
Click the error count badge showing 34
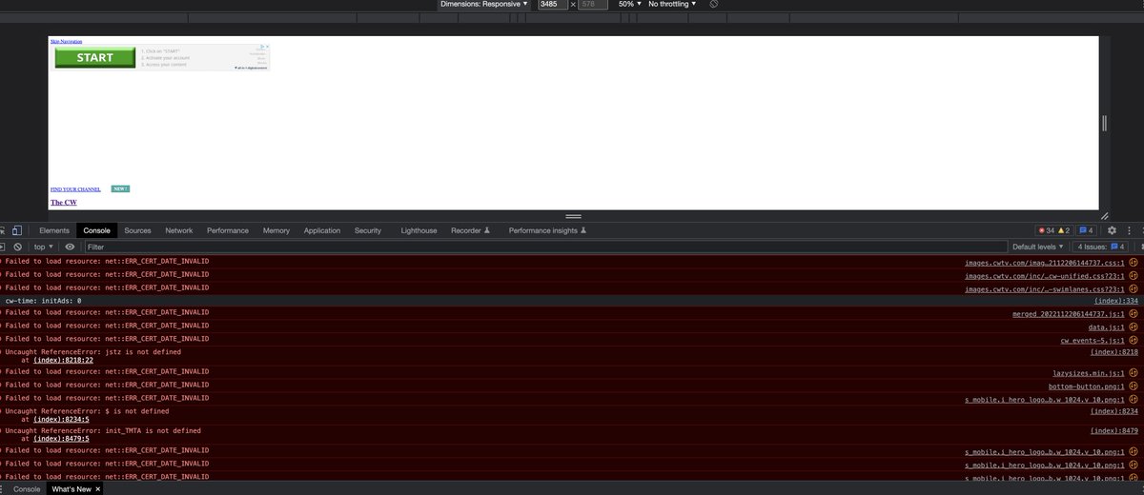click(x=1046, y=230)
